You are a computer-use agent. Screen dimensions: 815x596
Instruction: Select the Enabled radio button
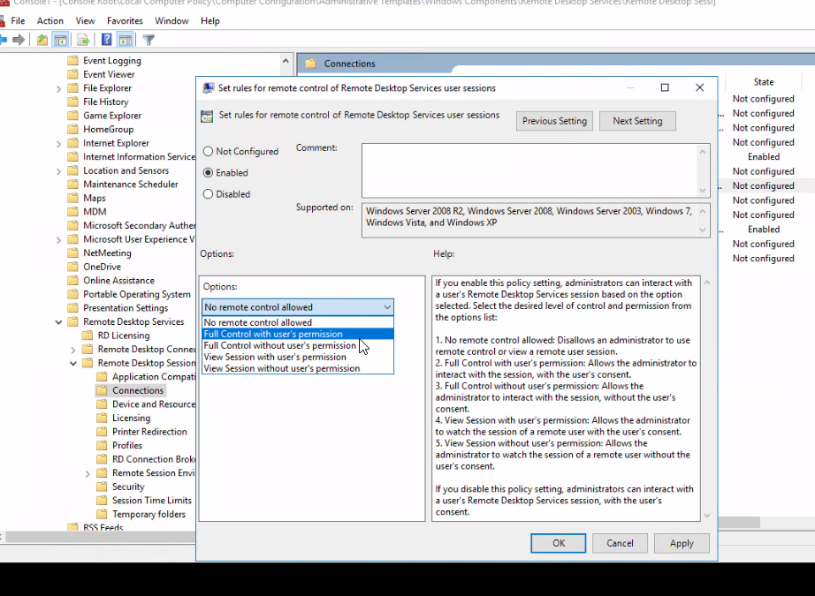tap(208, 172)
